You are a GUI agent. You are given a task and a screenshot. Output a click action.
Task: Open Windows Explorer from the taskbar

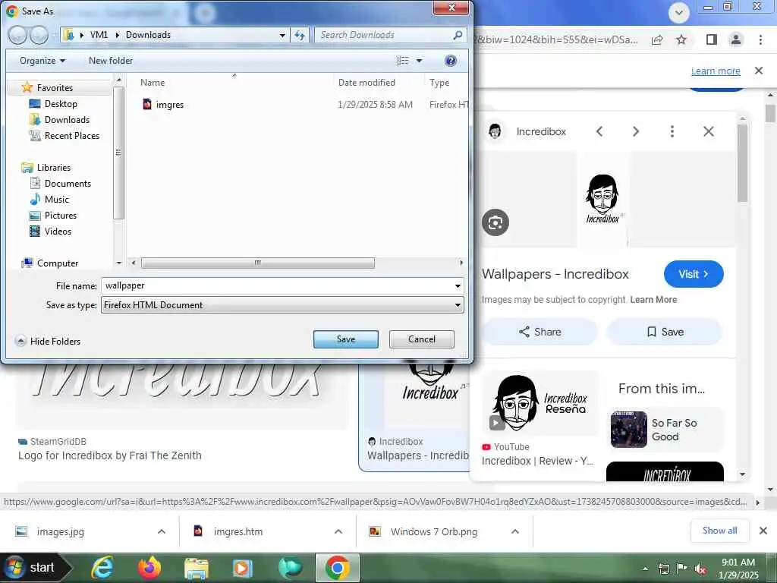pyautogui.click(x=197, y=568)
